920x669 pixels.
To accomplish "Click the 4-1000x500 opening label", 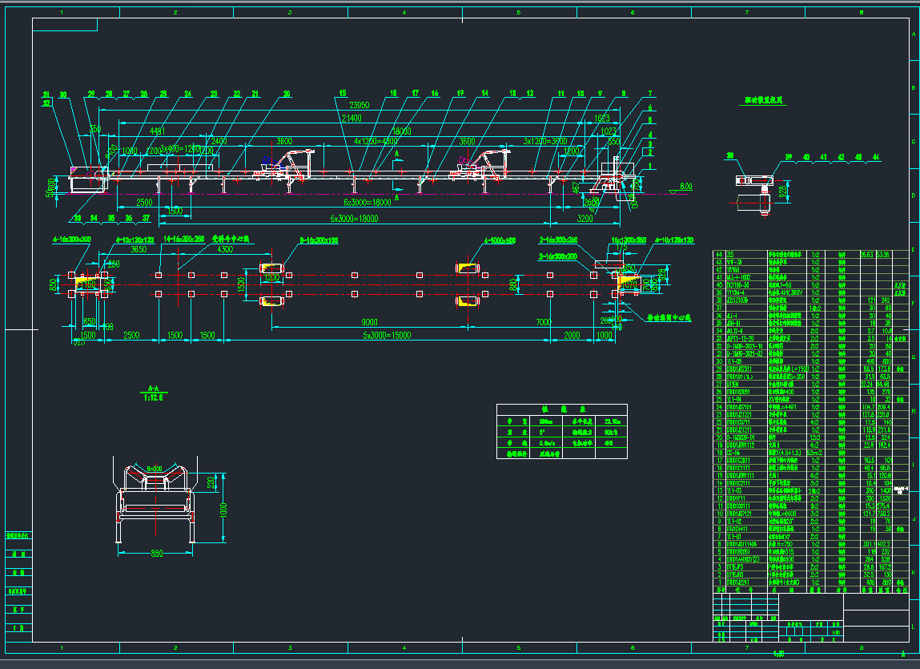I will [x=500, y=241].
